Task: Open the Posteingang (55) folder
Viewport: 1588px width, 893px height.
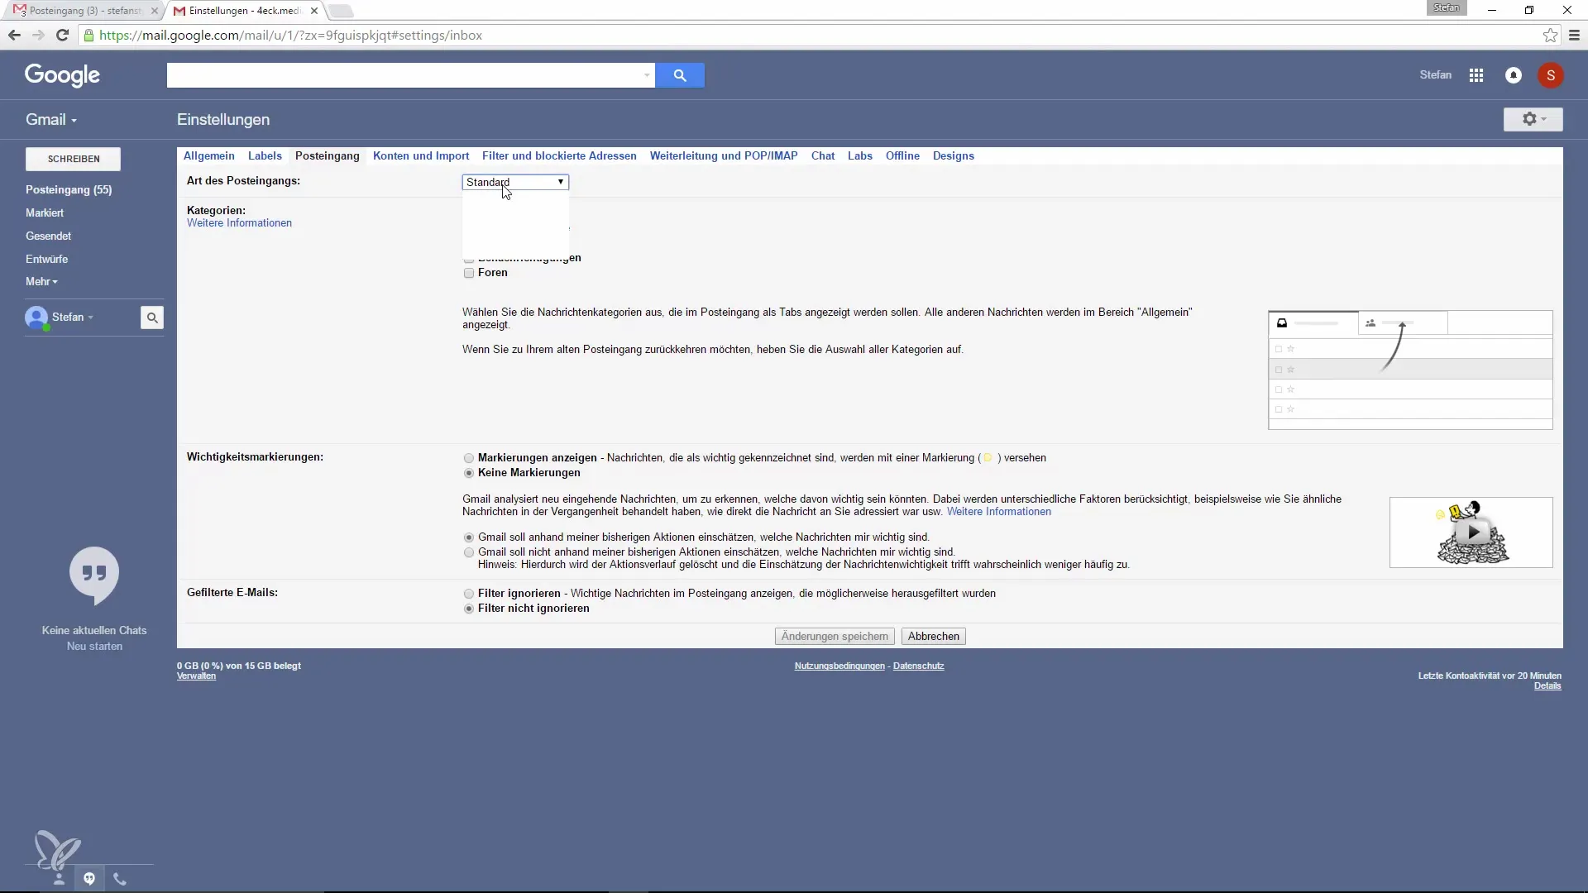Action: [x=69, y=189]
